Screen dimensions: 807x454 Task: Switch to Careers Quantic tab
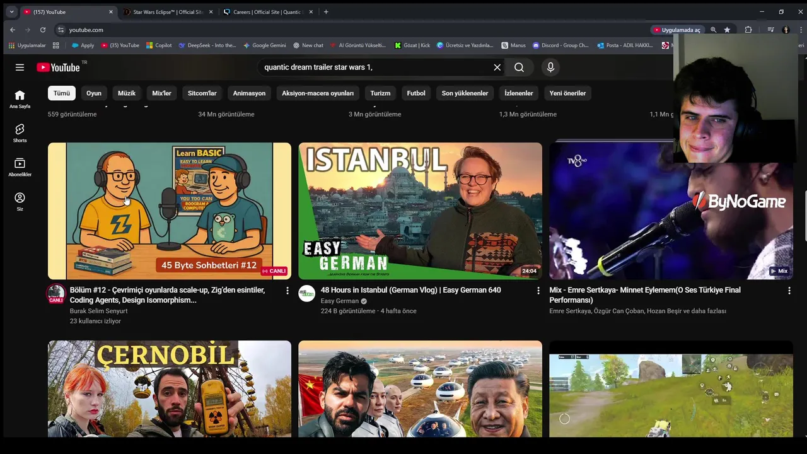(268, 12)
